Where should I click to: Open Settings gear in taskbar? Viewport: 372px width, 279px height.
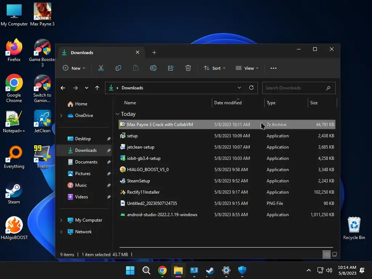[226, 270]
